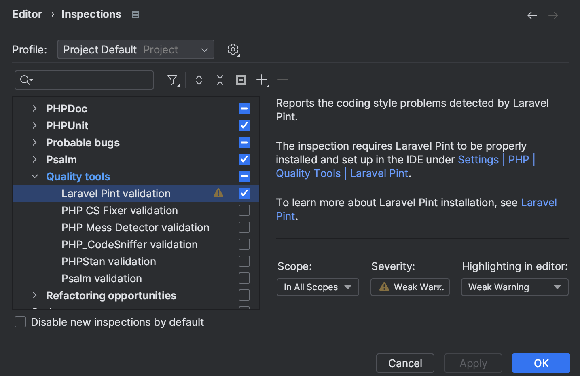This screenshot has height=376, width=580.
Task: Click the Apply button
Action: [x=473, y=363]
